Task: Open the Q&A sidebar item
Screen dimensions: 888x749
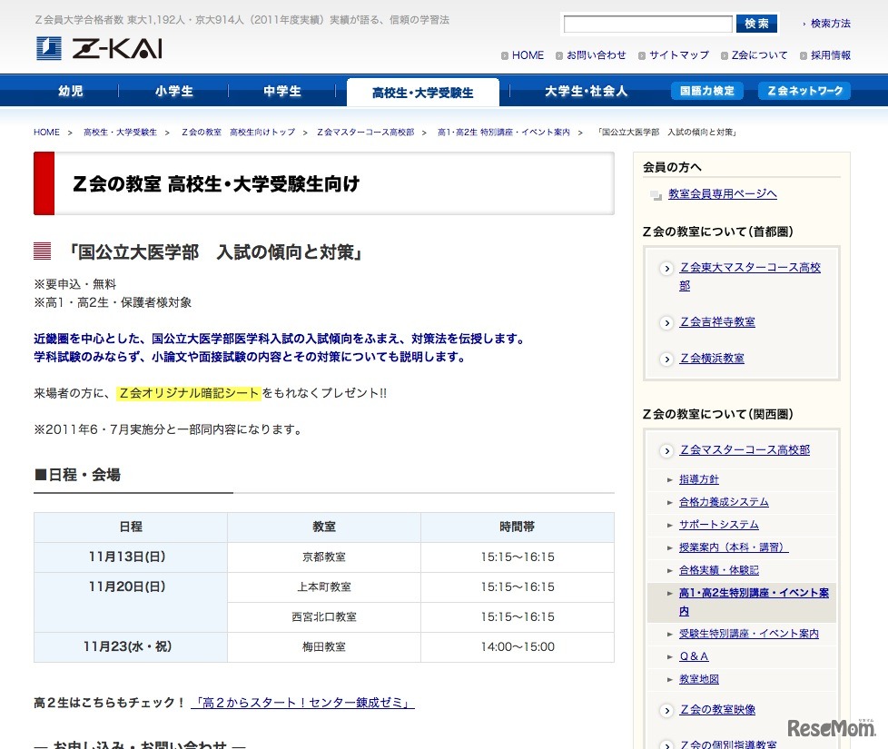Action: pos(694,656)
